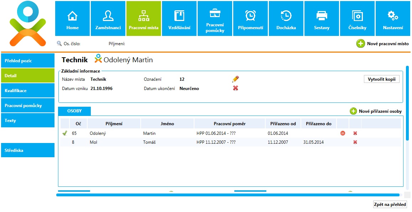Toggle the green checkmark in Odolený row

click(64, 133)
